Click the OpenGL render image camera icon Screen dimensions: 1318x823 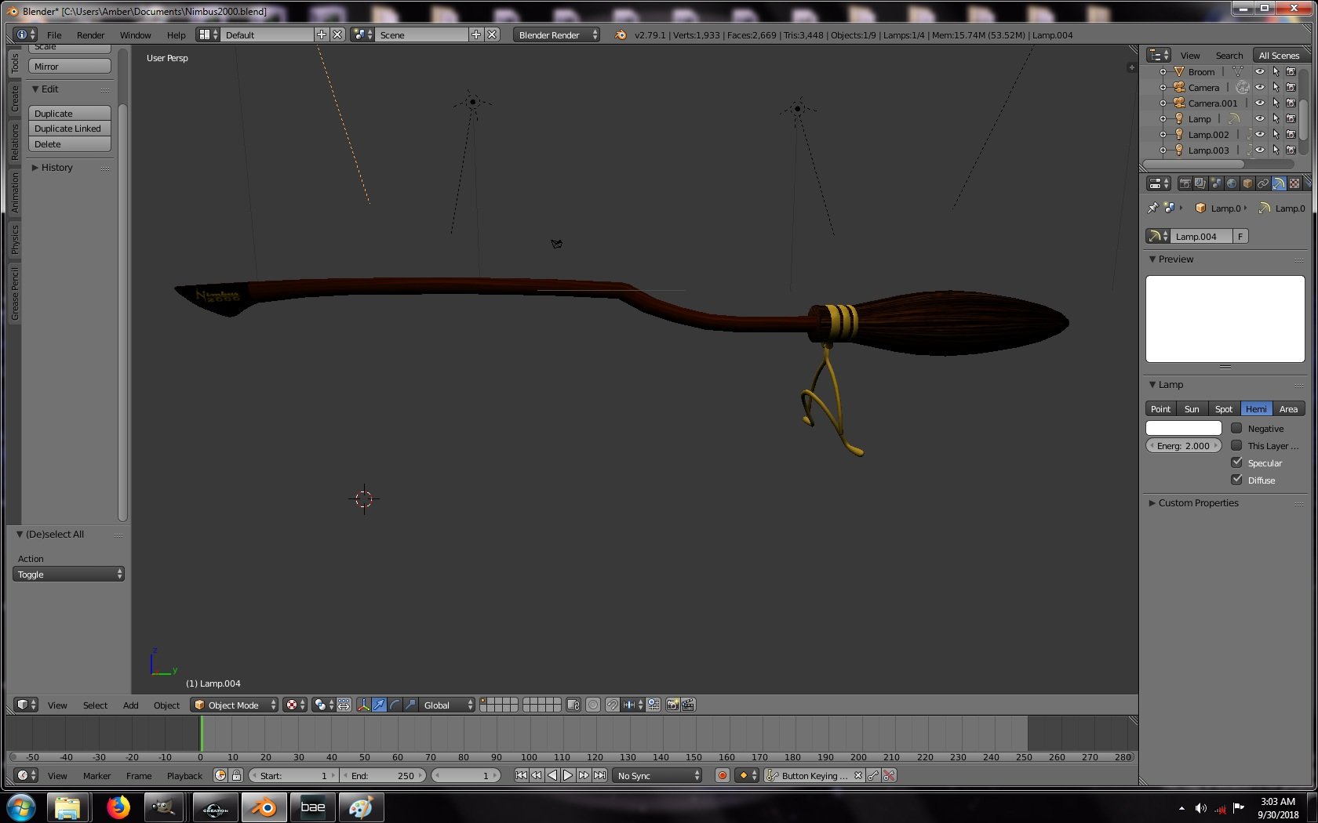point(672,705)
